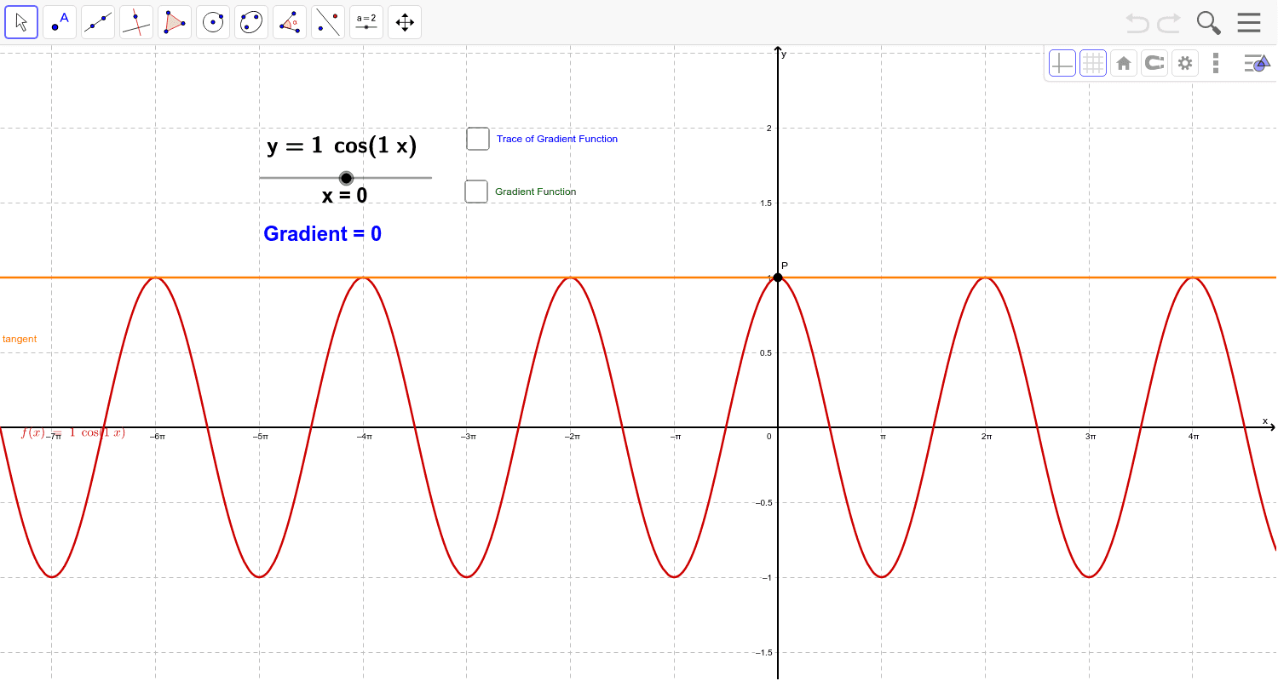1278x681 pixels.
Task: Toggle axes display on or off
Action: [x=1062, y=62]
